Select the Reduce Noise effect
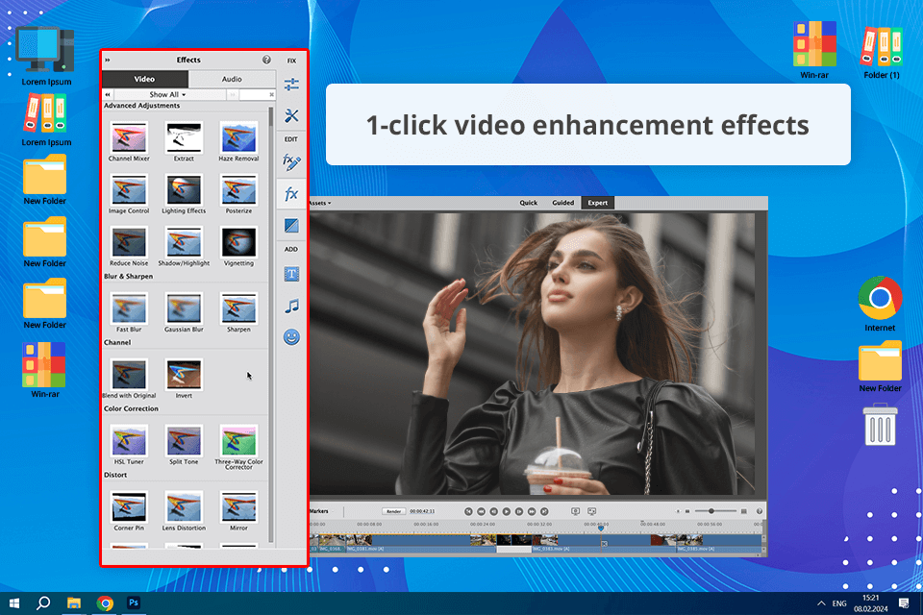This screenshot has width=923, height=615. (x=129, y=246)
